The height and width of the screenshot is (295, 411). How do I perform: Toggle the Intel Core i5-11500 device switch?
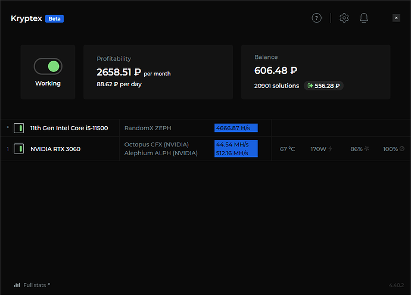tap(19, 128)
